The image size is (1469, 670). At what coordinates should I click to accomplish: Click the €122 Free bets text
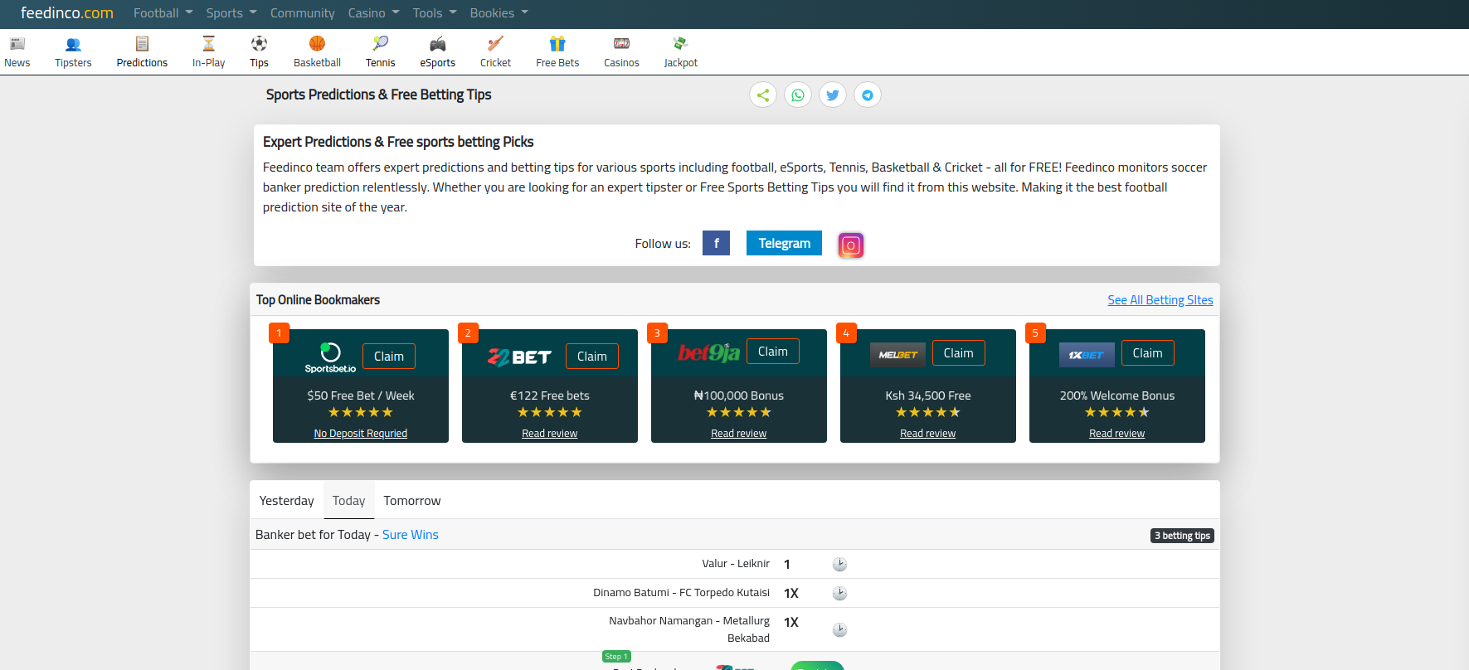point(550,396)
